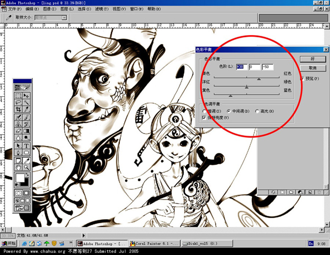Select the Paintbrush tool

(26, 117)
